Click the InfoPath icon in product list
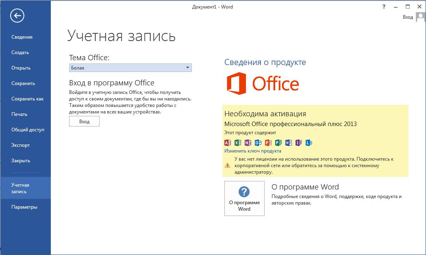 tap(299, 143)
